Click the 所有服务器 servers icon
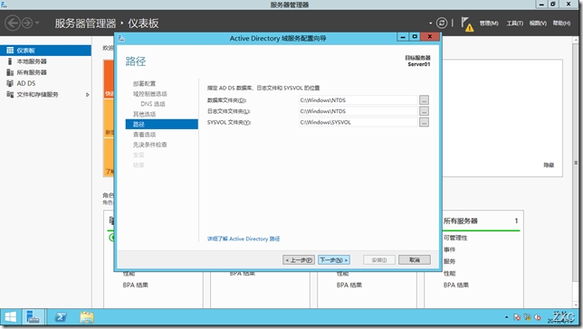This screenshot has height=329, width=583. tap(10, 72)
